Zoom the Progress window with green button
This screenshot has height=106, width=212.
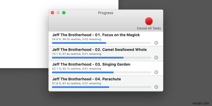pyautogui.click(x=64, y=13)
